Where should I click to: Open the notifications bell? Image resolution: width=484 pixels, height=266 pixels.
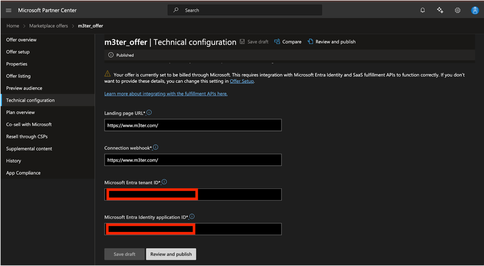[423, 10]
